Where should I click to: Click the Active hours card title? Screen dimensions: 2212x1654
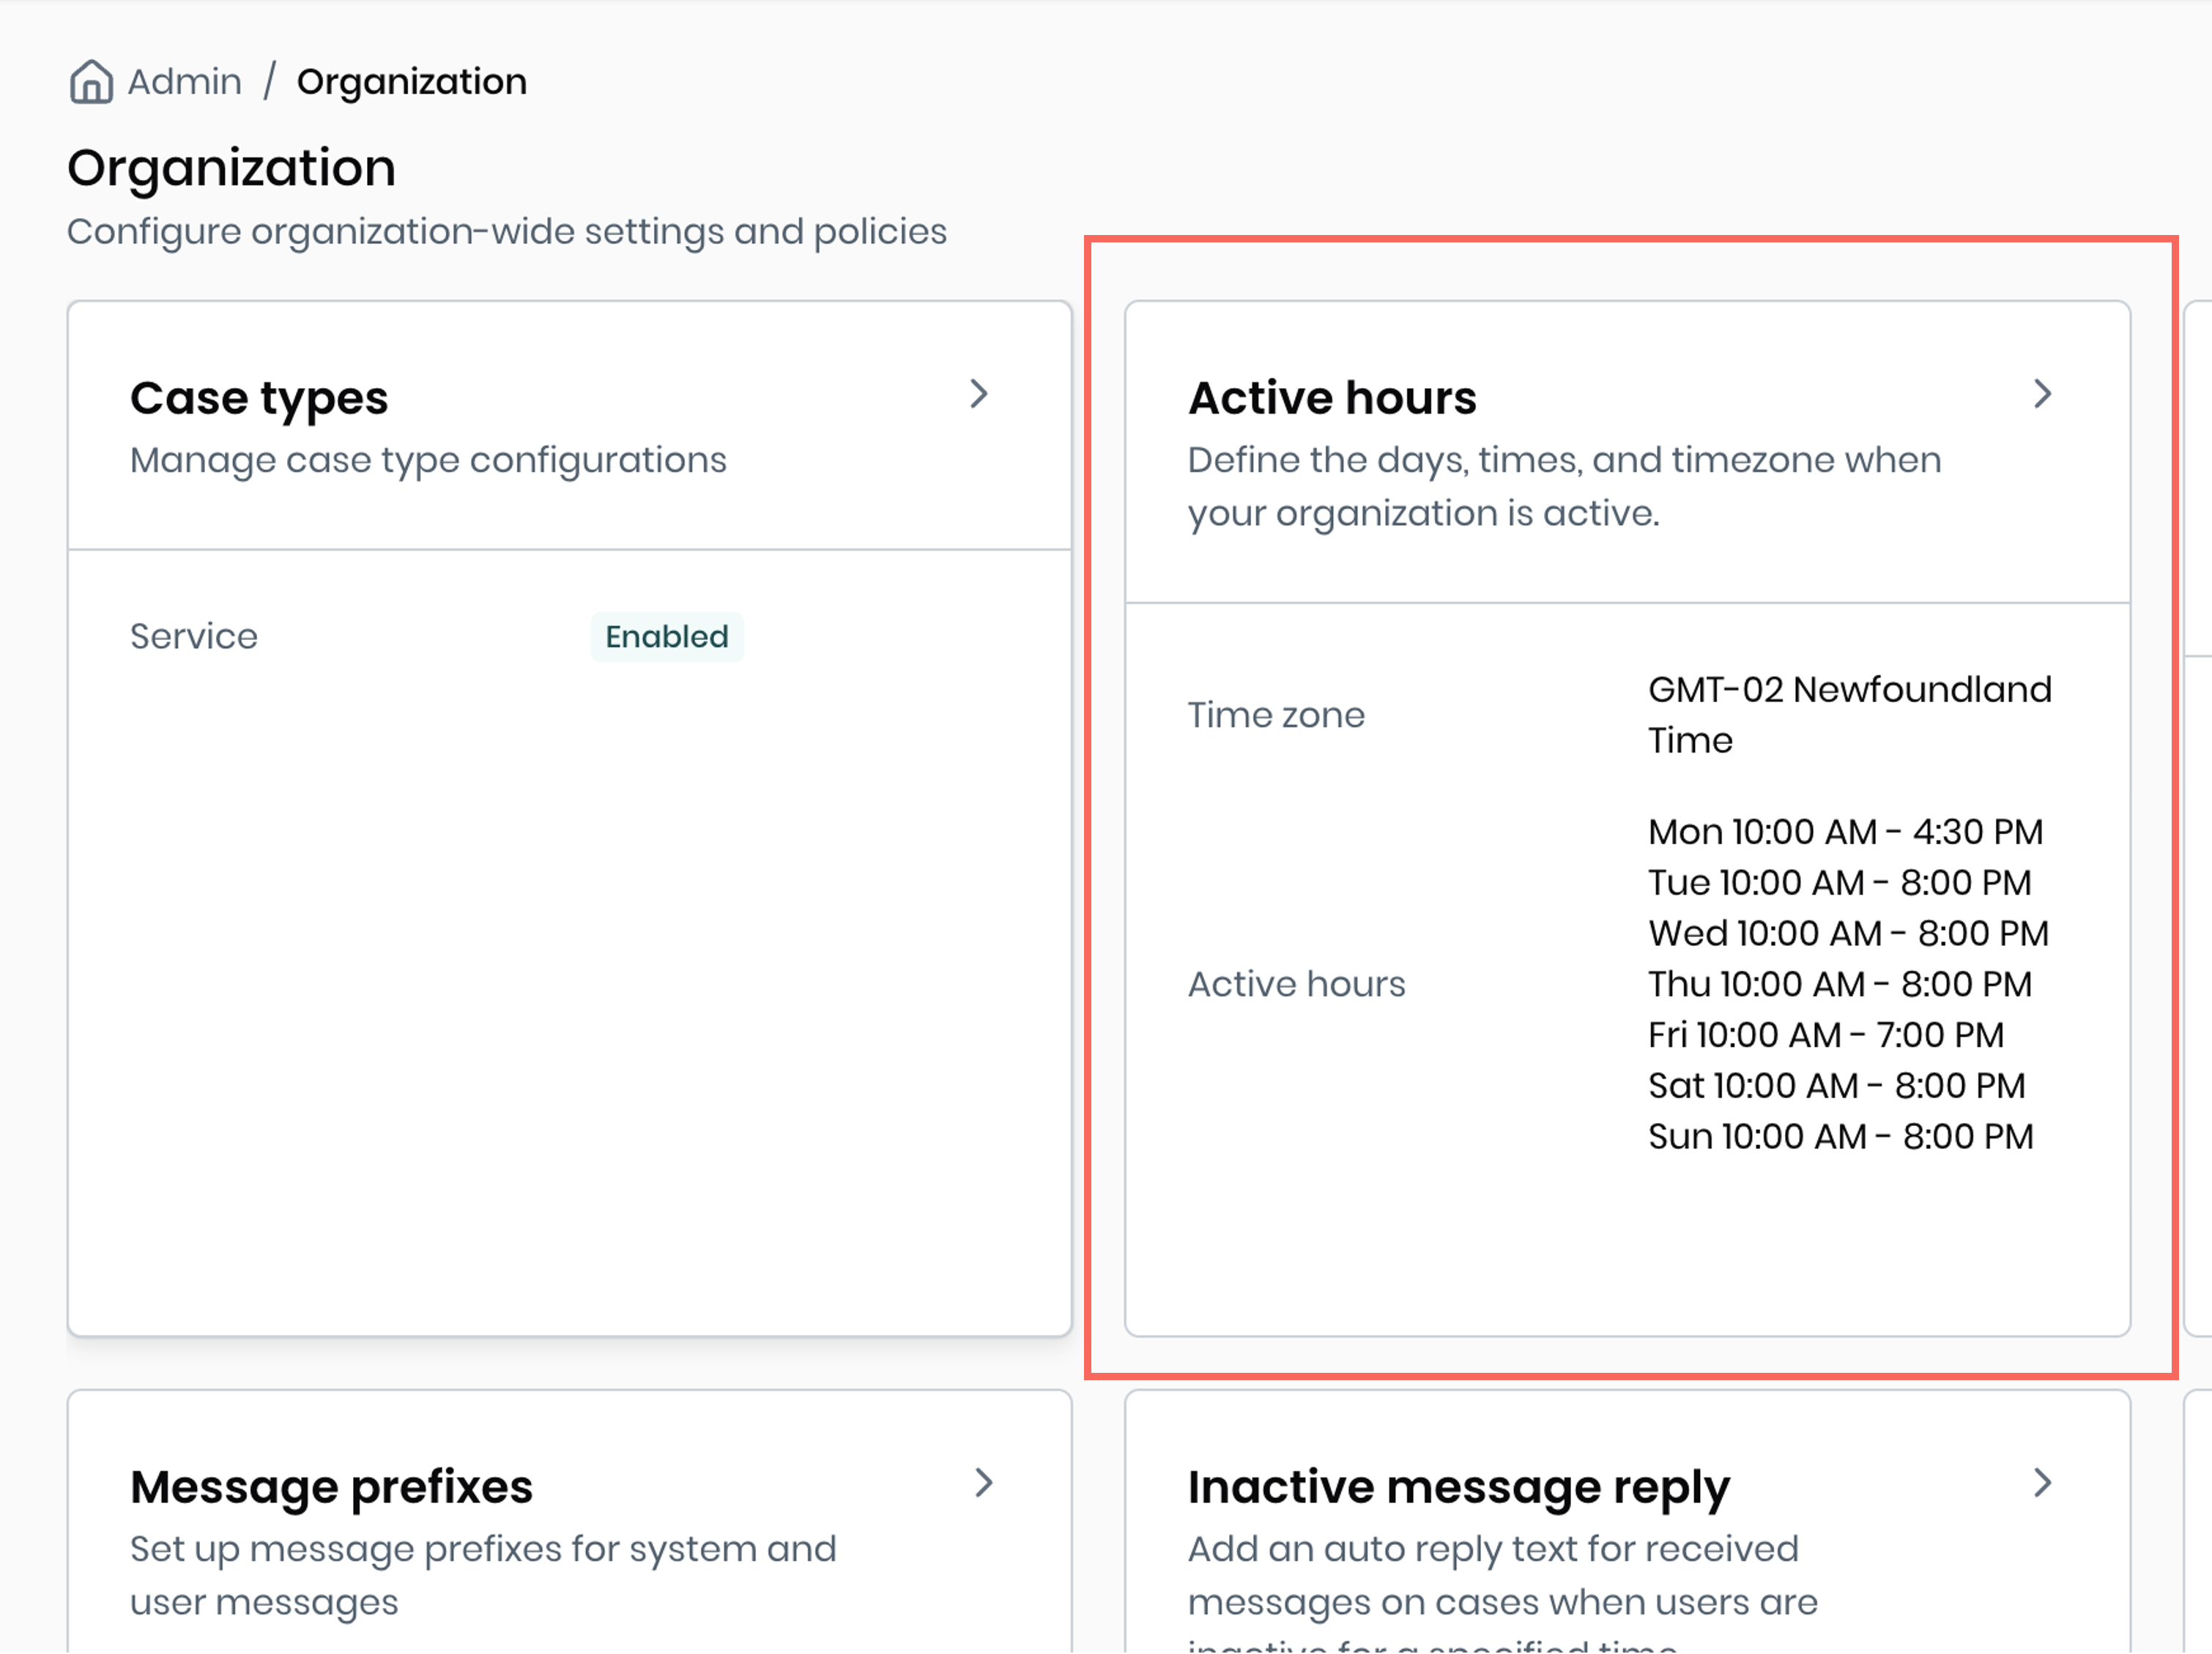(x=1333, y=398)
